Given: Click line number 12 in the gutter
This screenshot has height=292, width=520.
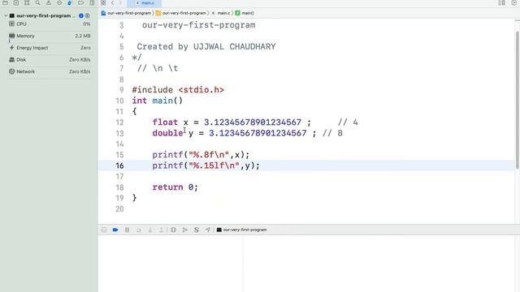Looking at the screenshot, I should pyautogui.click(x=119, y=122).
